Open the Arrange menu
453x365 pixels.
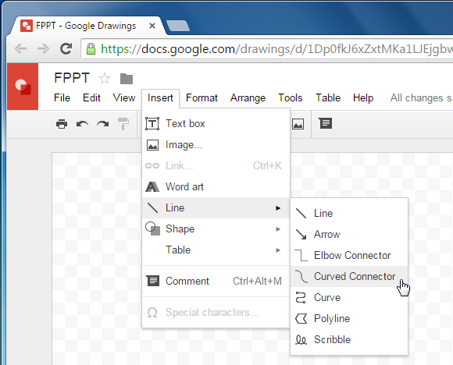248,98
